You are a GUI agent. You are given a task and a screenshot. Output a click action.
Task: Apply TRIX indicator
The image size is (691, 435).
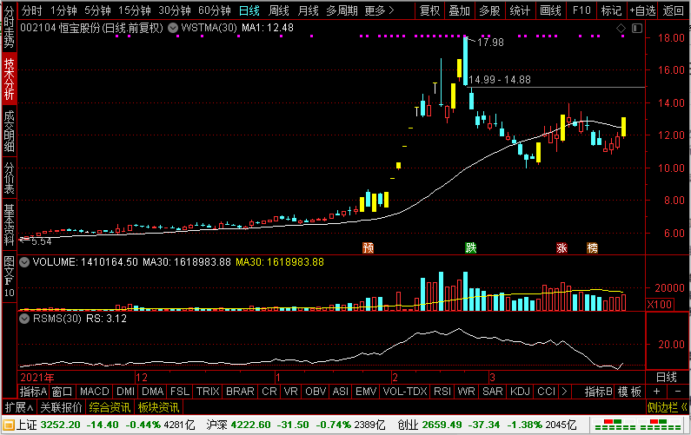pyautogui.click(x=208, y=392)
